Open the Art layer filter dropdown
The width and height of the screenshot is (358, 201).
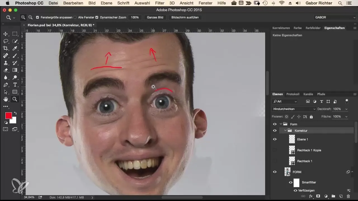pyautogui.click(x=285, y=101)
